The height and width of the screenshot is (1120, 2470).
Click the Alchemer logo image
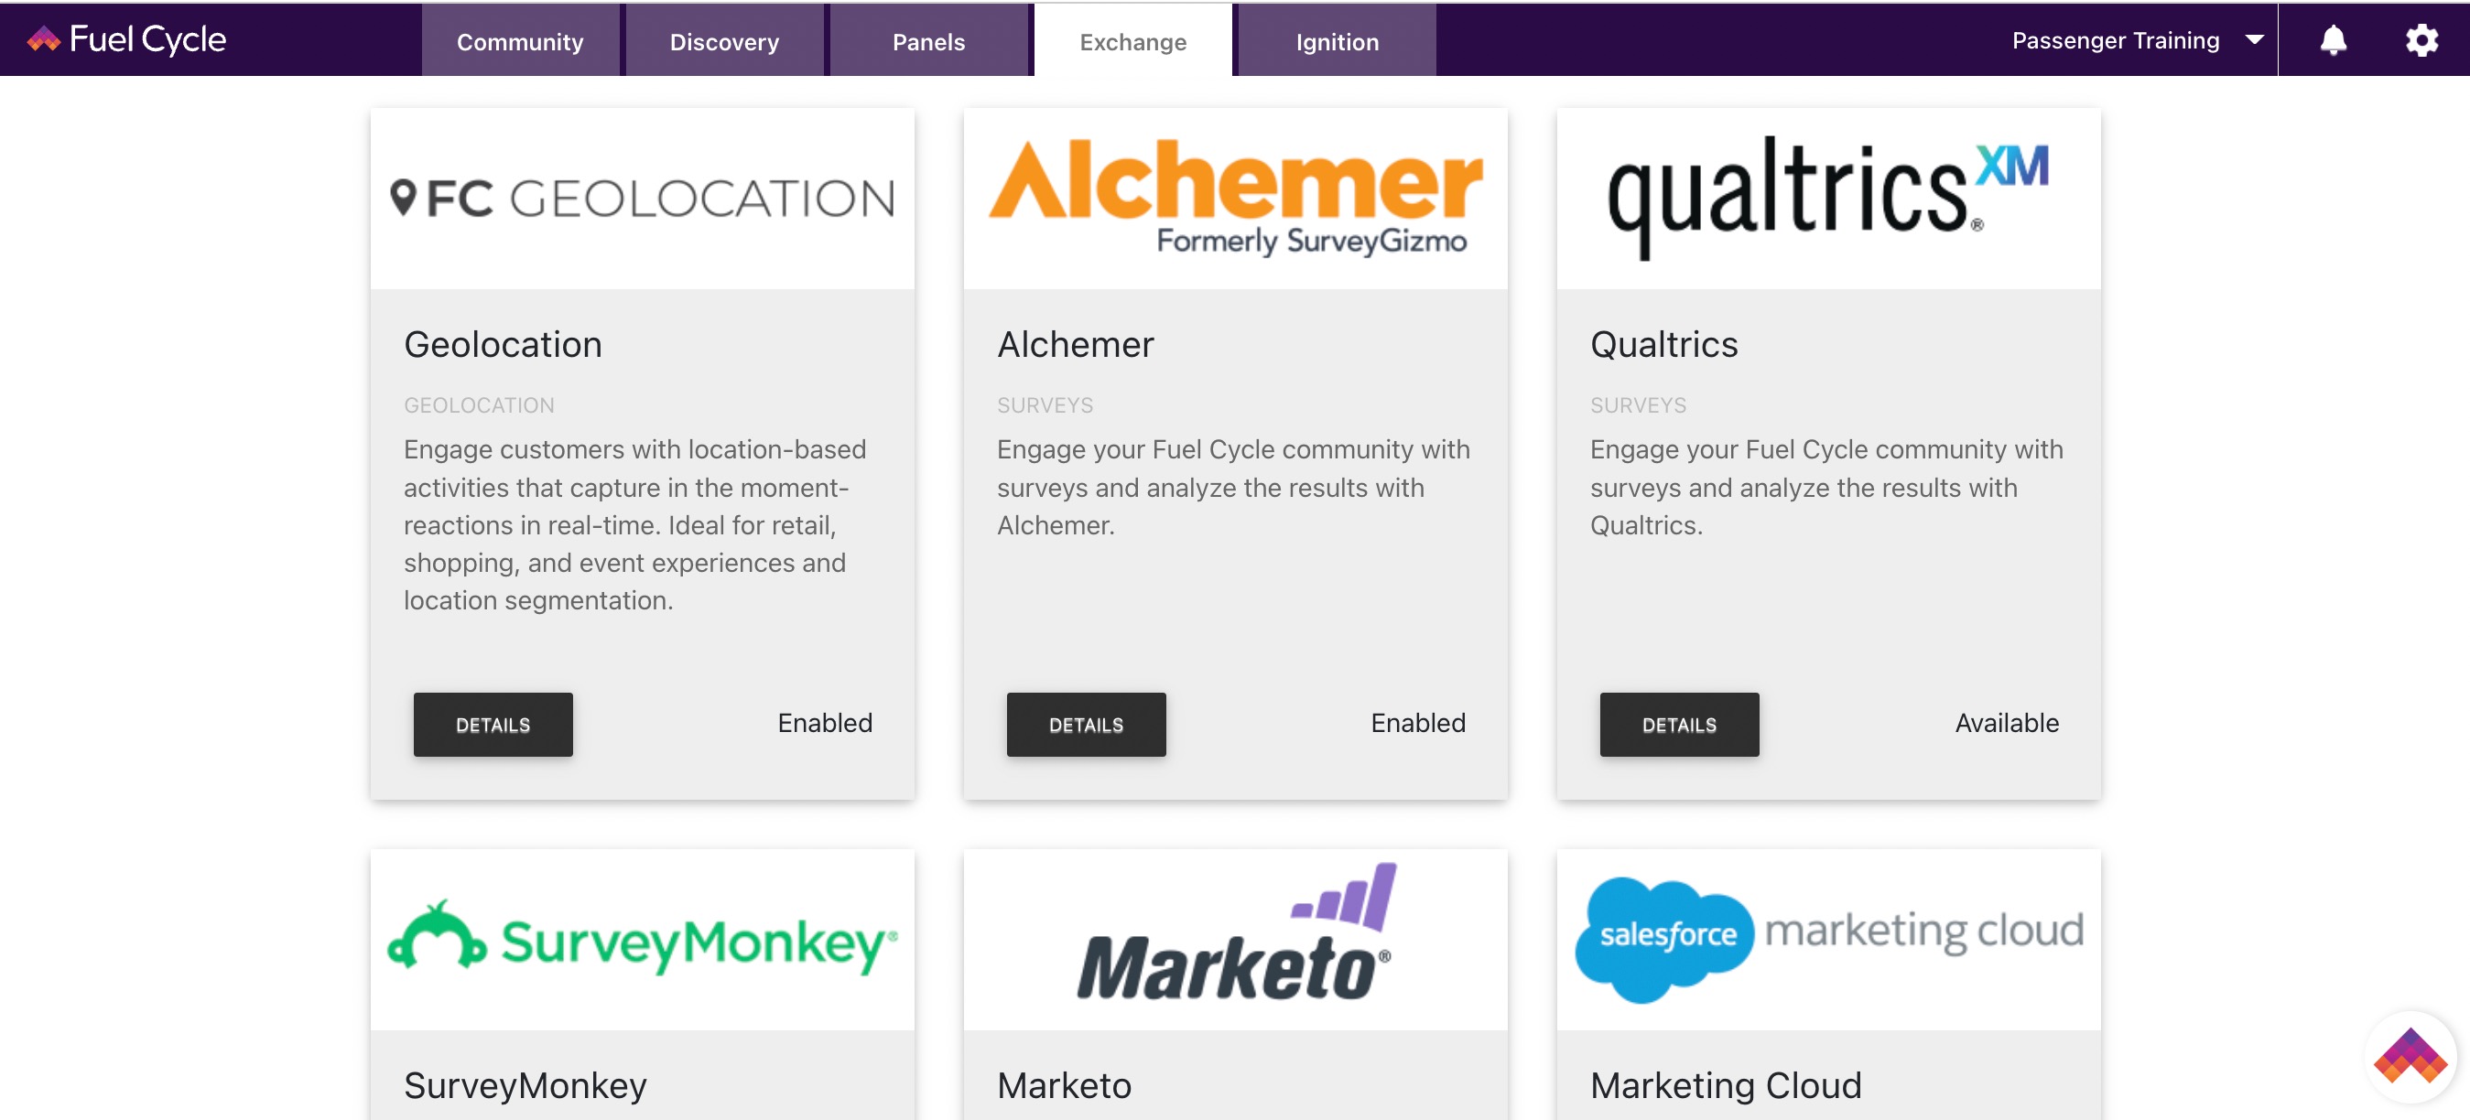coord(1235,199)
